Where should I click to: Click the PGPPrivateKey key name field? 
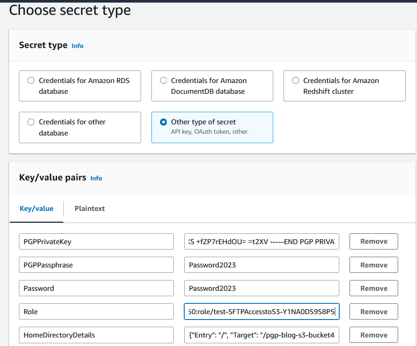click(x=96, y=241)
